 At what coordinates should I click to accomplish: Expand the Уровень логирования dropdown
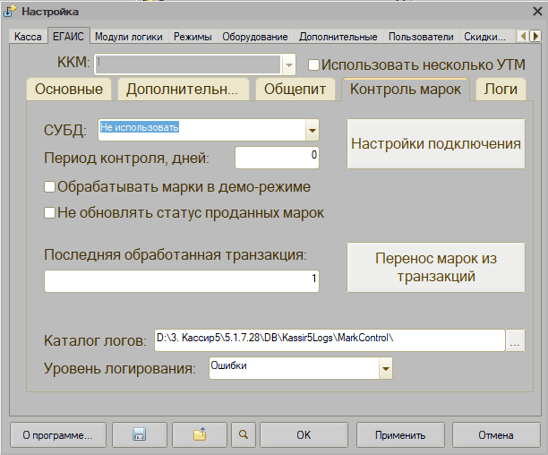[385, 368]
